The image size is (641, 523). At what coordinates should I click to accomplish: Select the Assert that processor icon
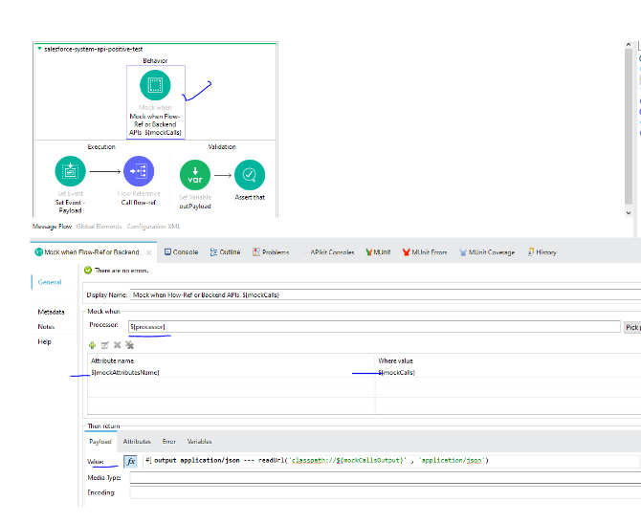[x=250, y=175]
